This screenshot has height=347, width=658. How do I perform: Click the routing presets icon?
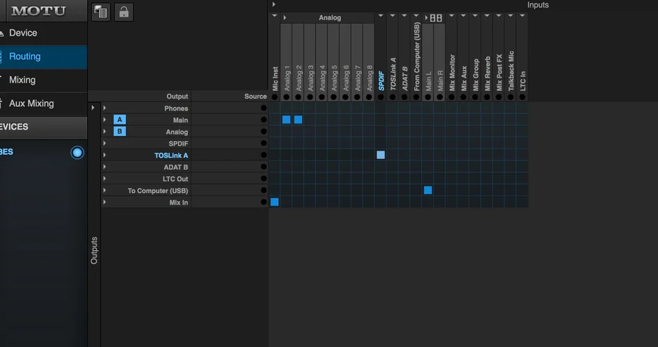101,12
